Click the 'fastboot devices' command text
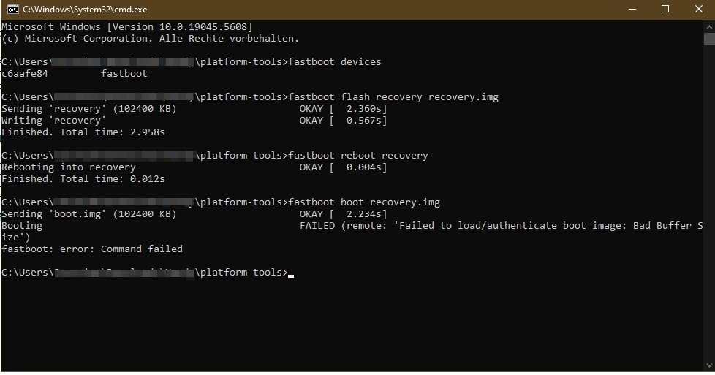715x375 pixels. coord(335,61)
